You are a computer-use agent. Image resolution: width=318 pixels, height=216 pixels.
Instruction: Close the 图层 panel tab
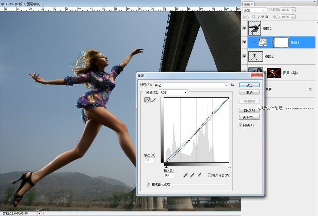pos(252,4)
